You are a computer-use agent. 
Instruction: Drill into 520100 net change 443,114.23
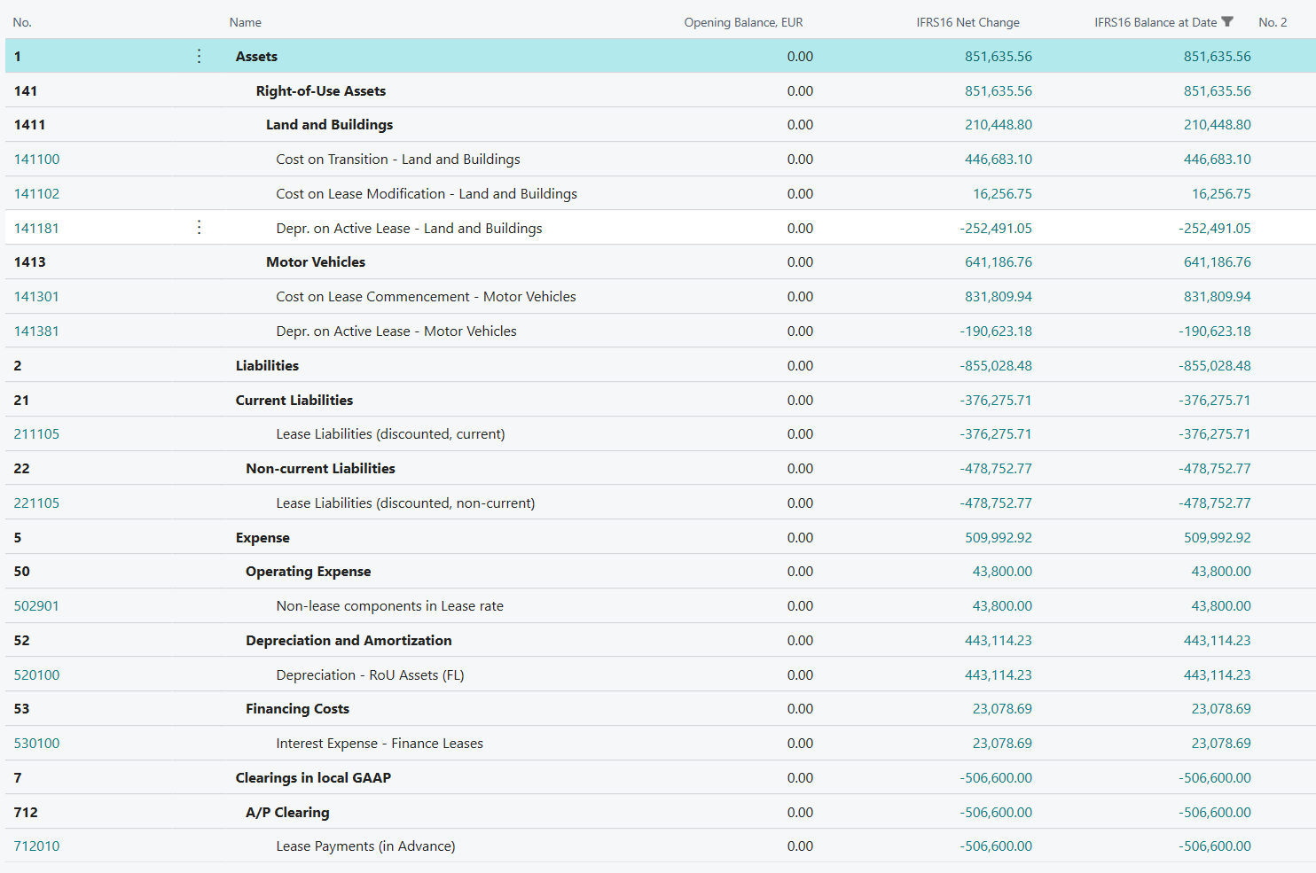(x=999, y=675)
